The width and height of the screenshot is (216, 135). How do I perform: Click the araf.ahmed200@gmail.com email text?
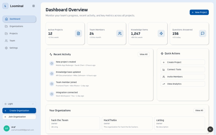pos(23,130)
